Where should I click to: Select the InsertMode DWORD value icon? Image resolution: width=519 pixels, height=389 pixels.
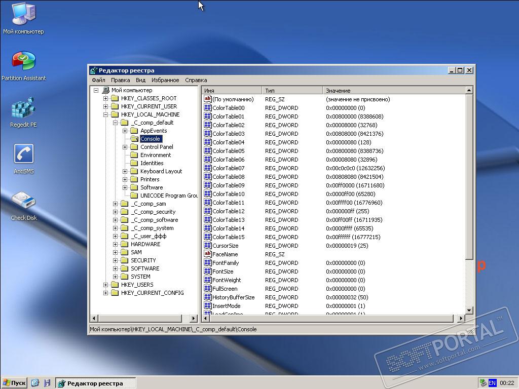pos(207,305)
